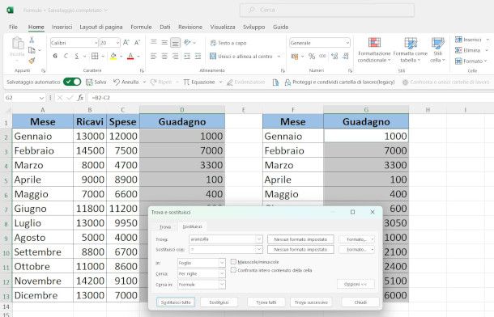Expand the Trova field history dropdown
This screenshot has height=317, width=494.
(x=259, y=239)
